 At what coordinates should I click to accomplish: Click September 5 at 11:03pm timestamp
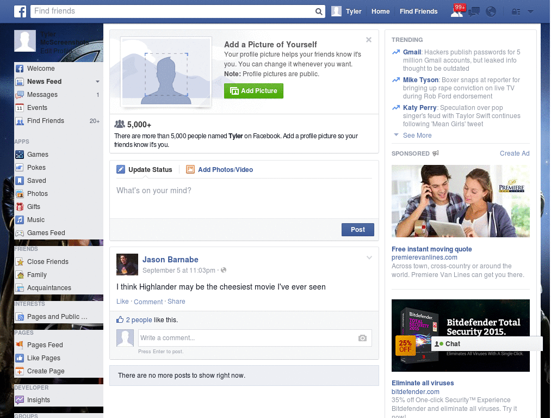178,271
